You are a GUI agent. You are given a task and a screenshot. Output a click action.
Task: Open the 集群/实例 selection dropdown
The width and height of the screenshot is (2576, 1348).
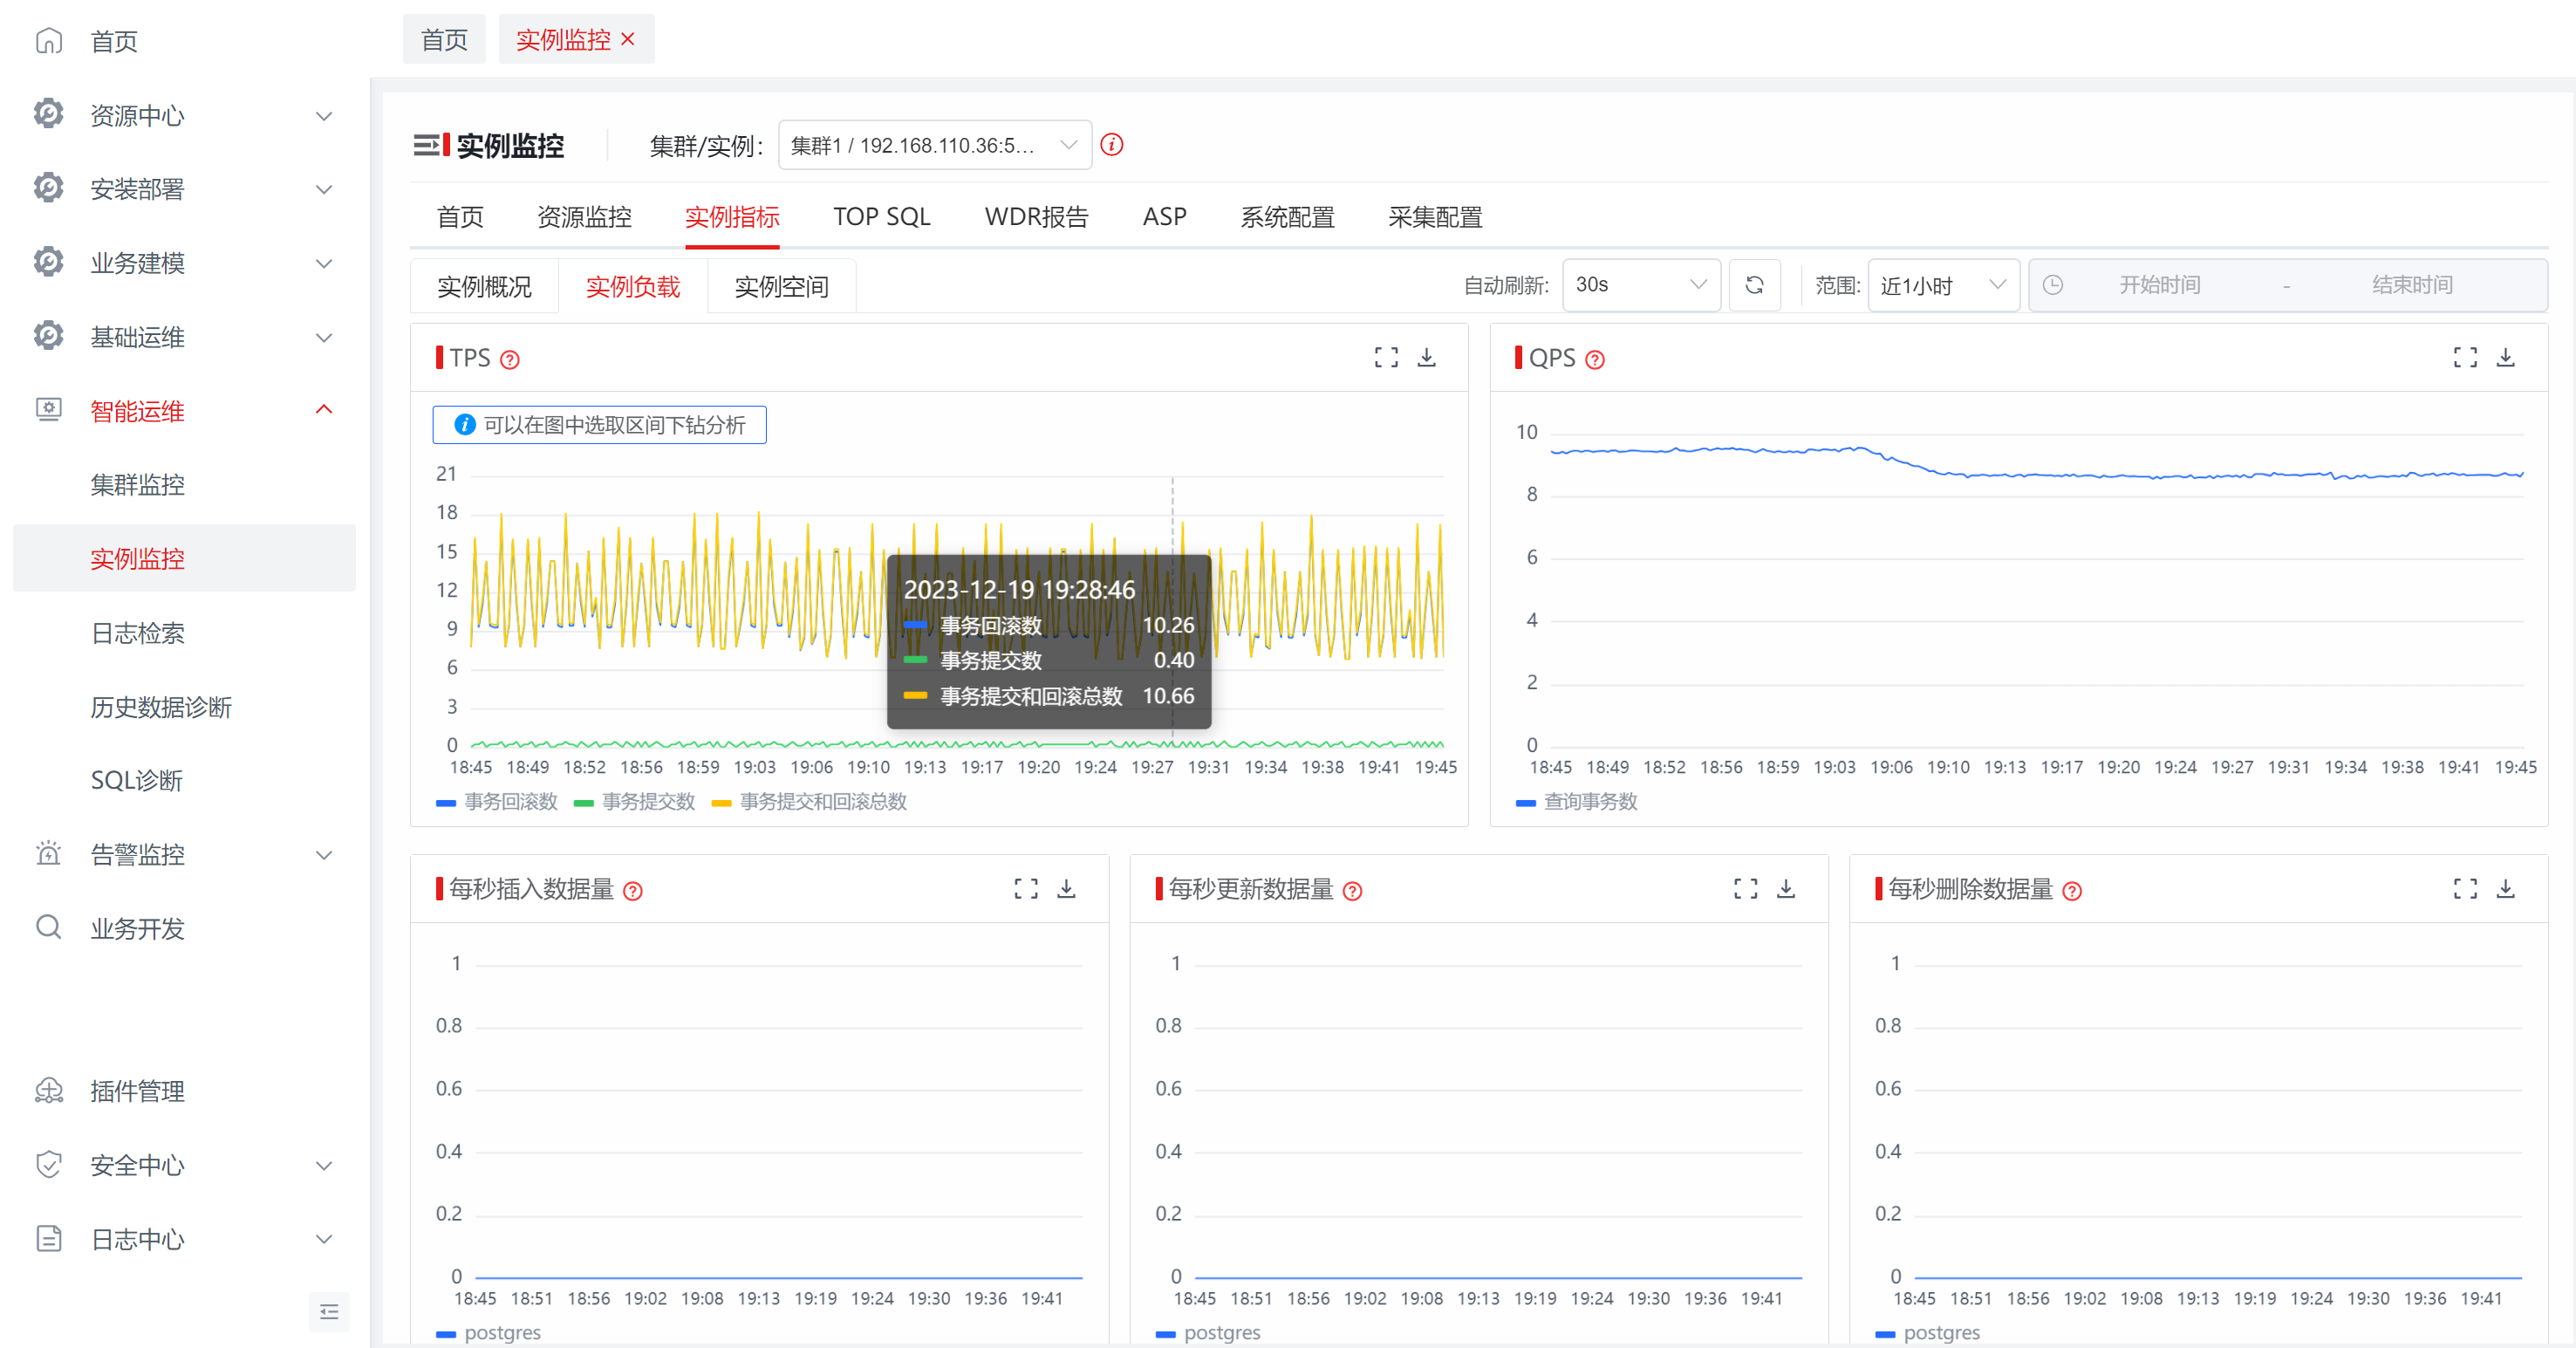click(x=934, y=145)
